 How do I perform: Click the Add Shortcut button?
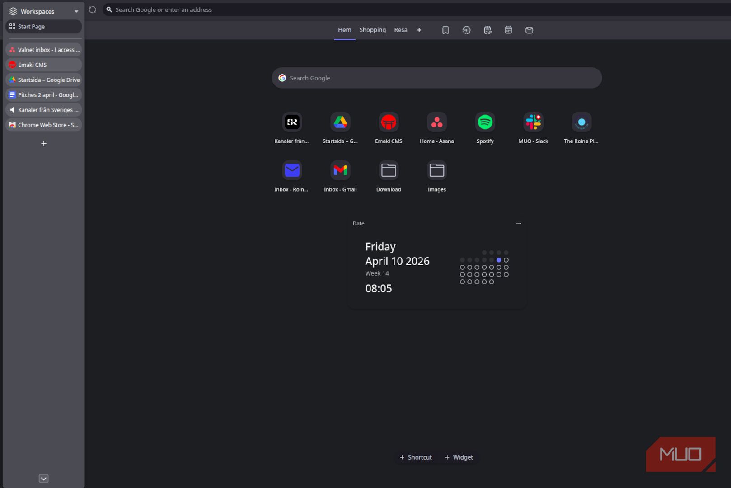[x=416, y=457]
